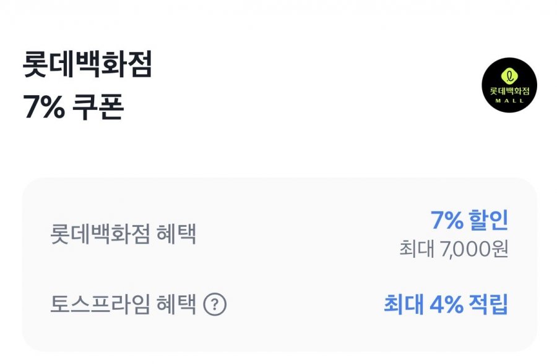Click the word 최대 before 7,000원
557x364 pixels.
coord(414,249)
